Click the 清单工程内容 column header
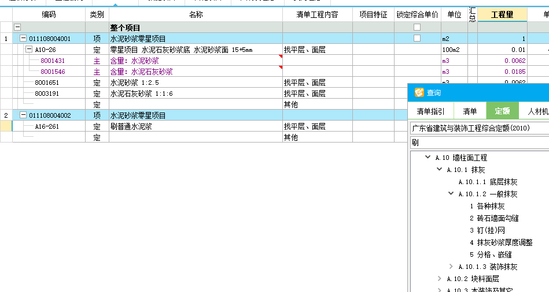The image size is (549, 292). pos(317,14)
